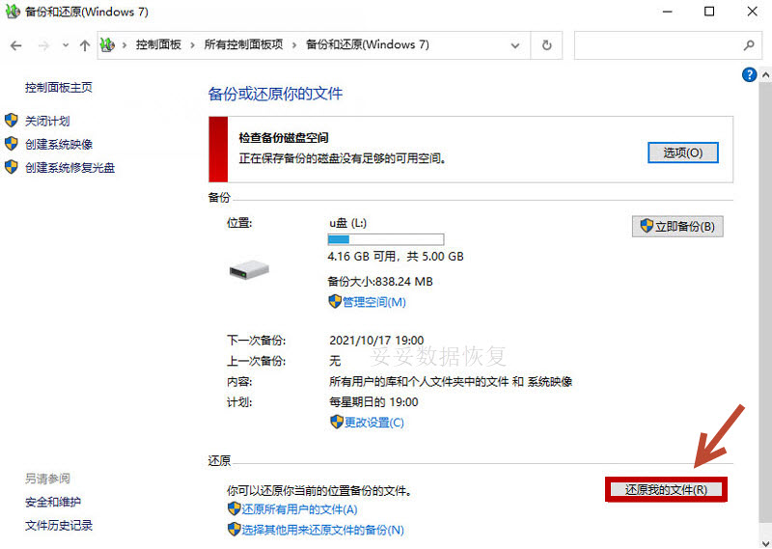
Task: Click 选项(O) button
Action: (683, 152)
